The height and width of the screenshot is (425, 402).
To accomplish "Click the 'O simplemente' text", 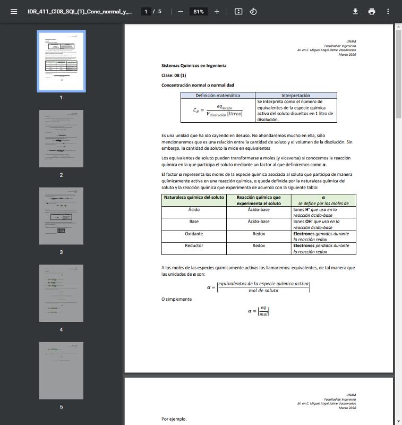I will click(176, 299).
